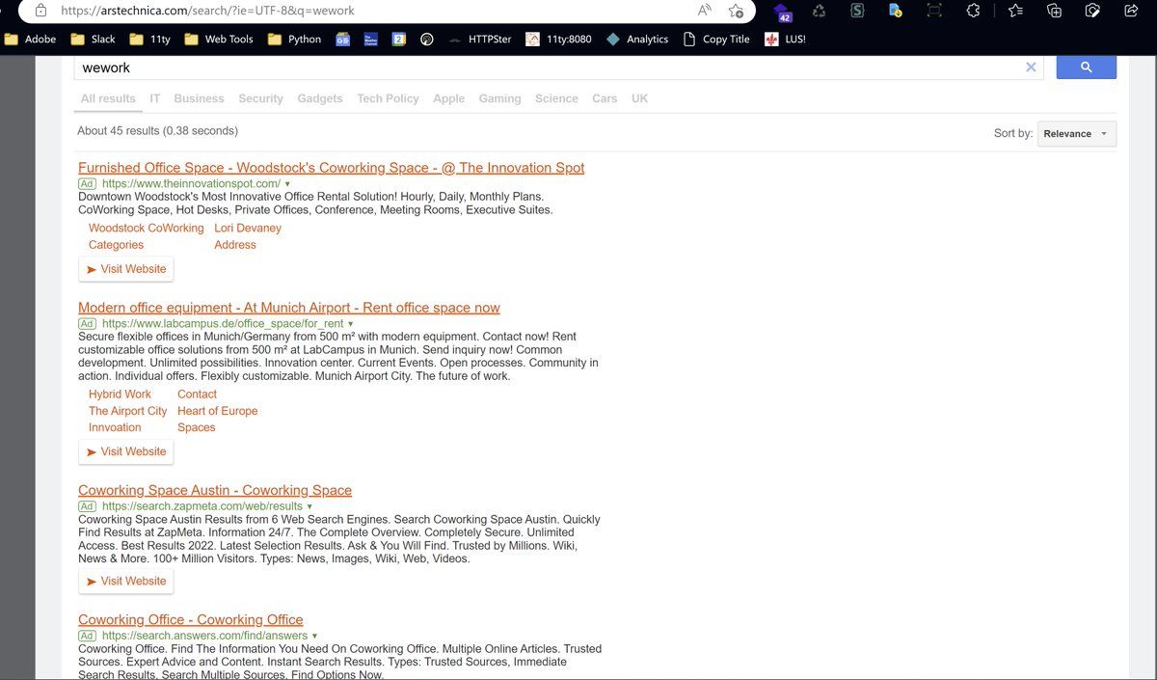This screenshot has width=1157, height=680.
Task: Switch to the IT results tab
Action: pos(155,98)
